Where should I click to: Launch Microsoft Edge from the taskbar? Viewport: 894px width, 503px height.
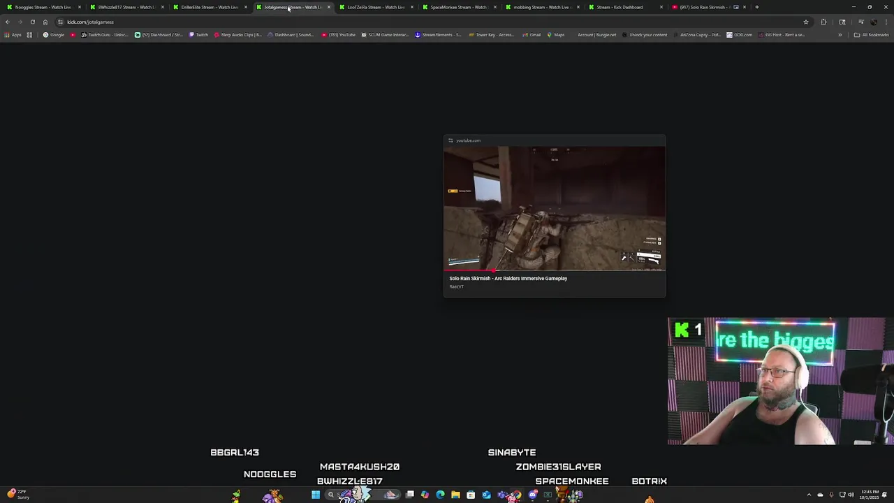coord(440,495)
